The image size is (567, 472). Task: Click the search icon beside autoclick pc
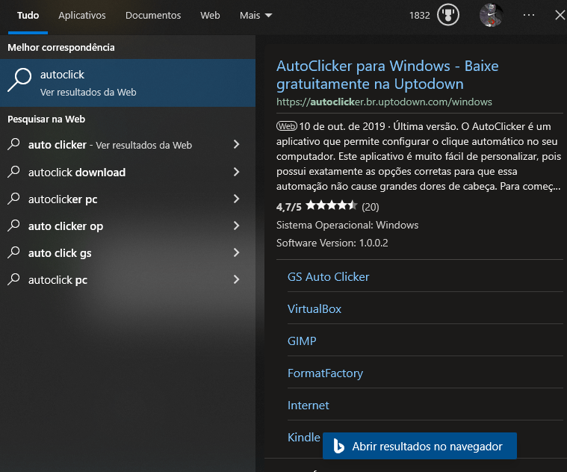coord(13,279)
